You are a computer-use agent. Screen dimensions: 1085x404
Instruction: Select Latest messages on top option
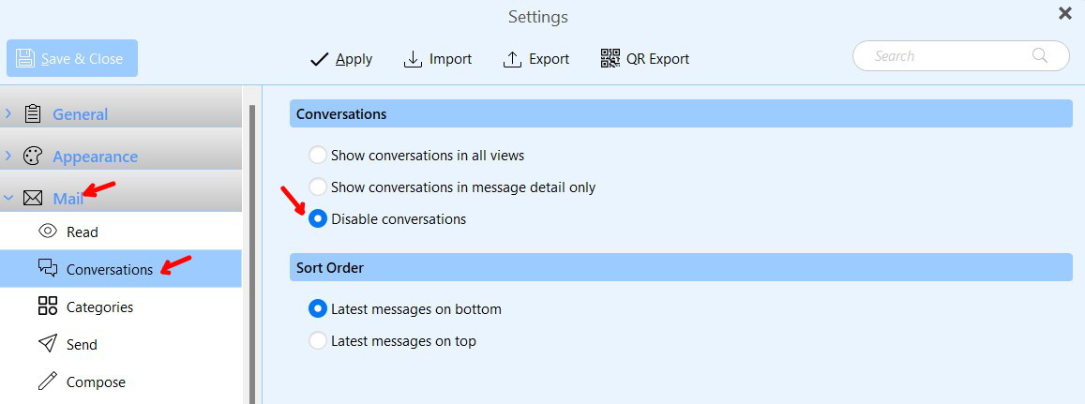point(318,340)
